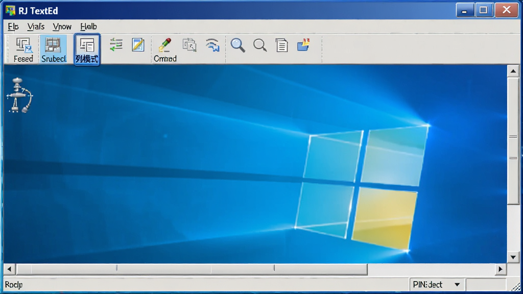This screenshot has height=294, width=523.
Task: Click the blue folder with star icon
Action: [x=303, y=45]
